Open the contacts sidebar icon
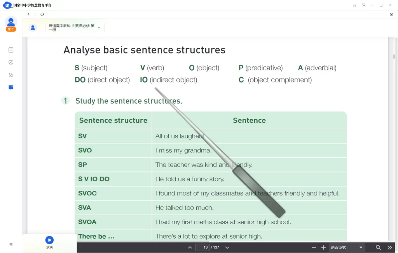Image resolution: width=398 pixels, height=253 pixels. 11,75
